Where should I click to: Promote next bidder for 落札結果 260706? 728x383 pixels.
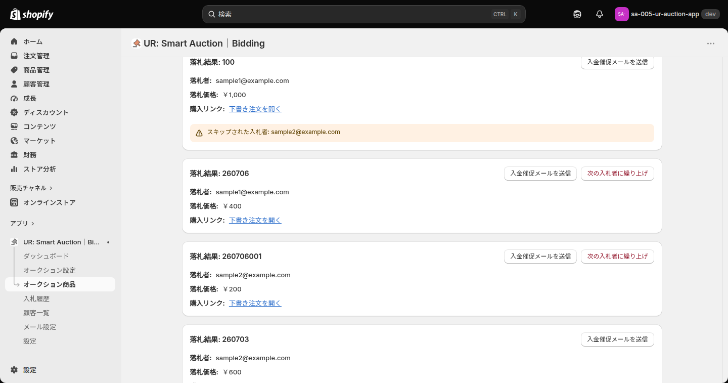(617, 174)
